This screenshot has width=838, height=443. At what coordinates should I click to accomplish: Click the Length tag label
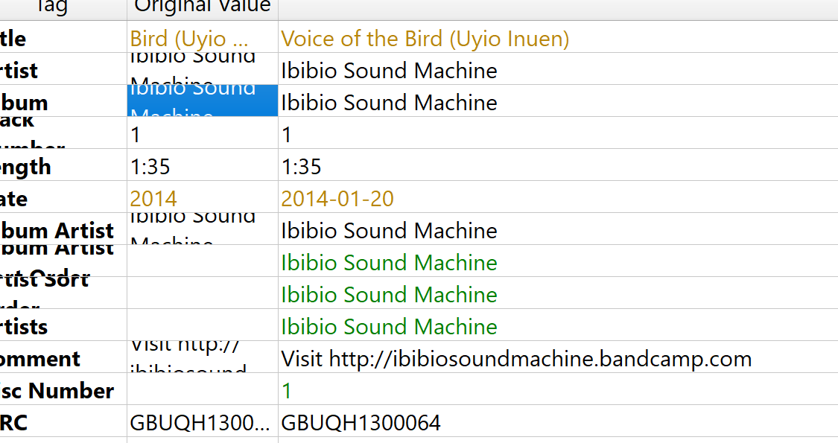[x=25, y=167]
